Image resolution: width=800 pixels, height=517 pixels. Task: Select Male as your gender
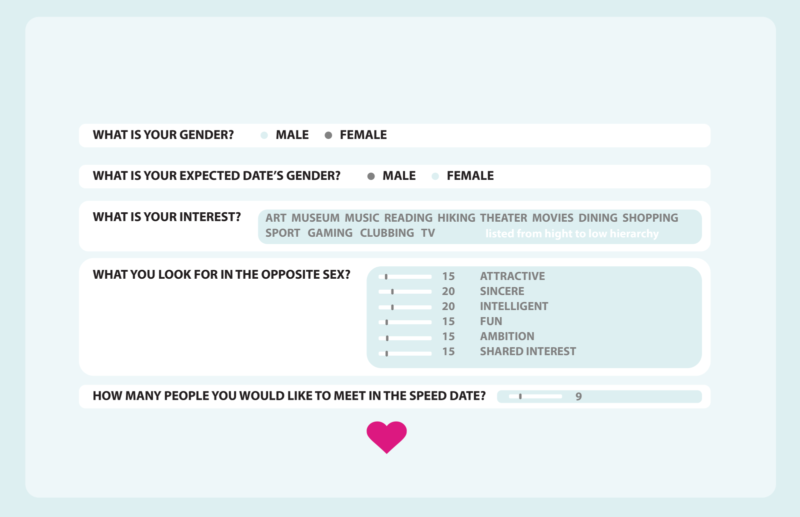[264, 135]
